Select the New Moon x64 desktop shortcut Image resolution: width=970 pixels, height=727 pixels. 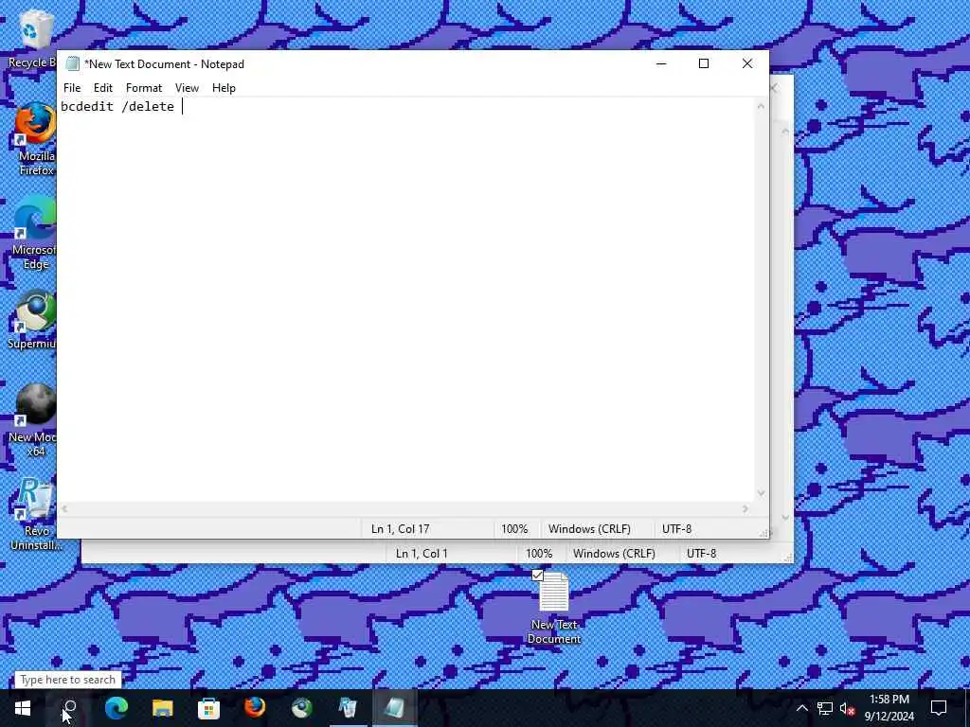pyautogui.click(x=32, y=420)
